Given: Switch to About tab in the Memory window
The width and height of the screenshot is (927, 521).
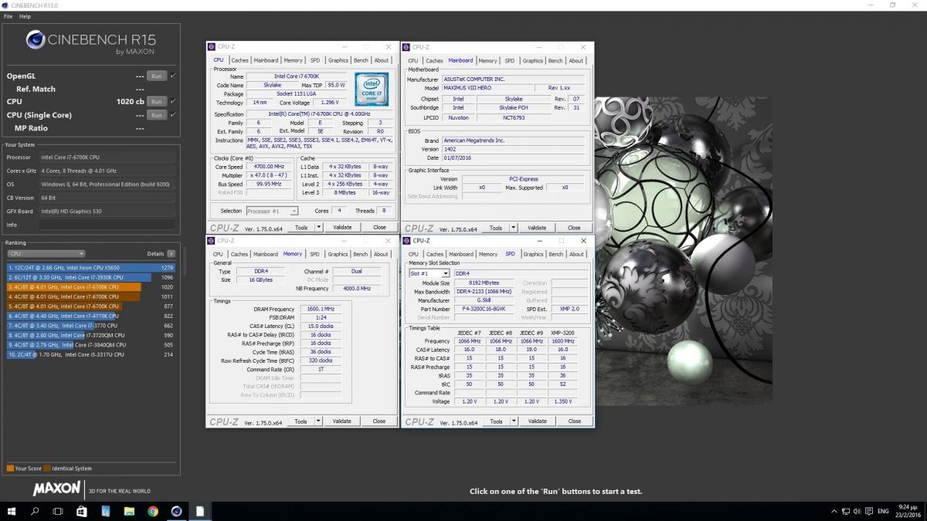Looking at the screenshot, I should click(382, 254).
